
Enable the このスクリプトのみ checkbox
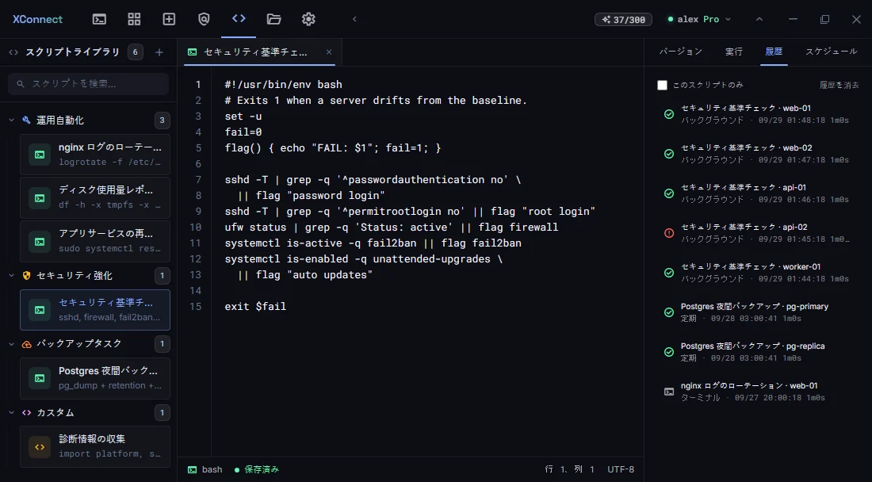click(x=663, y=85)
